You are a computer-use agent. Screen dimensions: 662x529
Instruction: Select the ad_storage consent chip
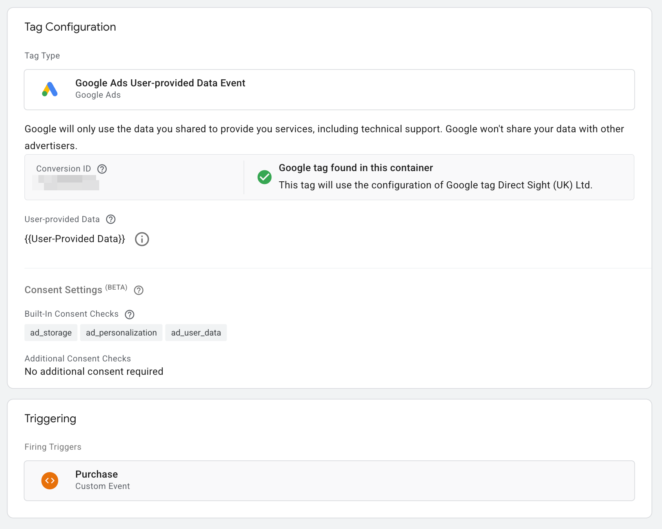click(x=51, y=333)
